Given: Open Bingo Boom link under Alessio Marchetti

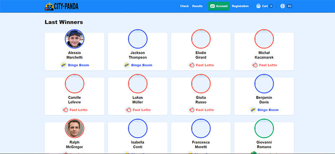Looking at the screenshot, I should pyautogui.click(x=78, y=65).
